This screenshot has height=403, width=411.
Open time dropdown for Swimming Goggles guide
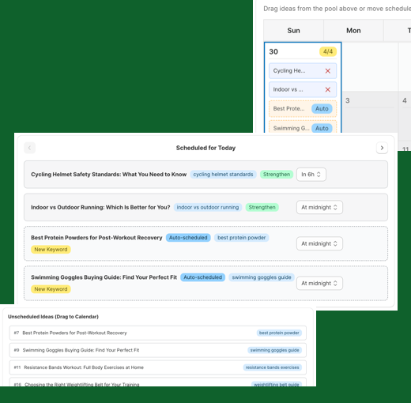pos(319,283)
